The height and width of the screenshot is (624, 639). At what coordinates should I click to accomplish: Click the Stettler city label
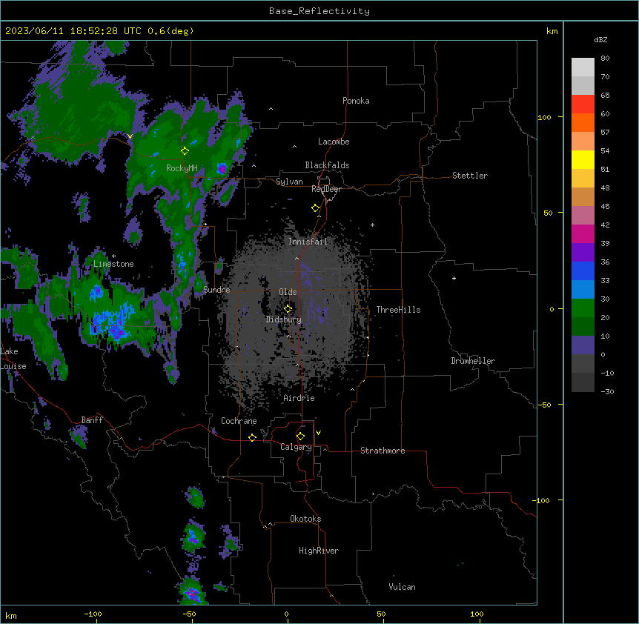click(x=470, y=176)
